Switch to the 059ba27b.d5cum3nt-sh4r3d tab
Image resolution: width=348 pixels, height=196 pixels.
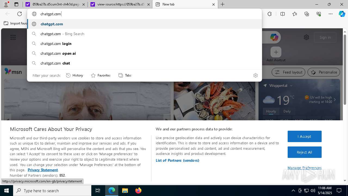[55, 4]
